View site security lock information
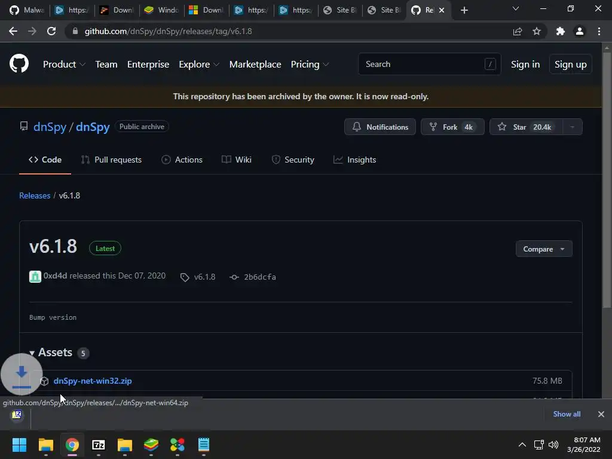The width and height of the screenshot is (612, 459). coord(75,31)
